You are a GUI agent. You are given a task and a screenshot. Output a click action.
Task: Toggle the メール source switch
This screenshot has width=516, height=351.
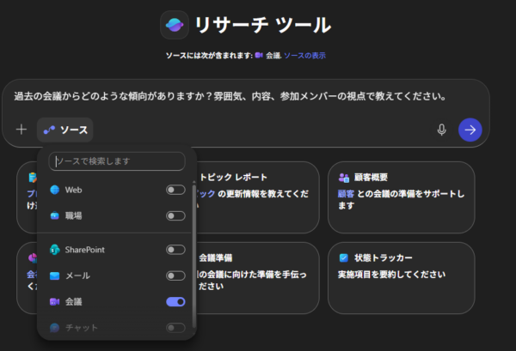click(175, 275)
